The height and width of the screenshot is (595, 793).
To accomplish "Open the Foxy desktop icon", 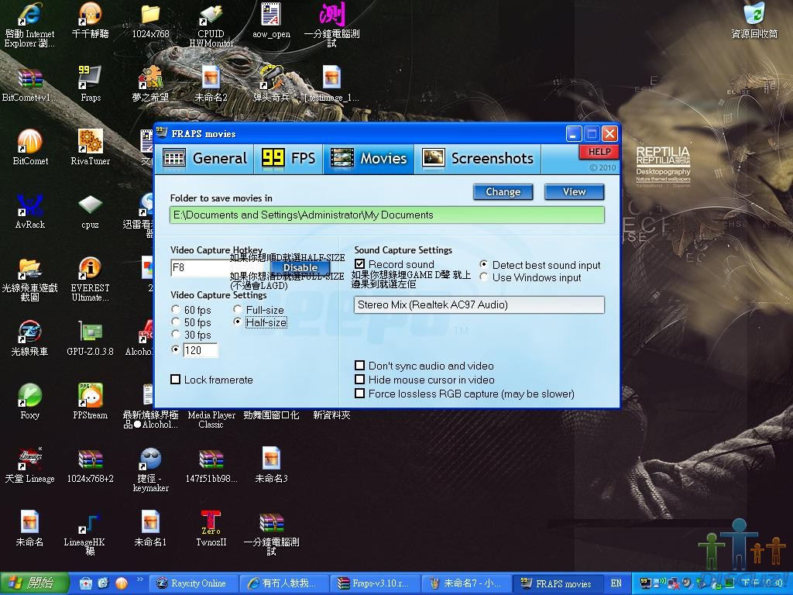I will coord(30,396).
